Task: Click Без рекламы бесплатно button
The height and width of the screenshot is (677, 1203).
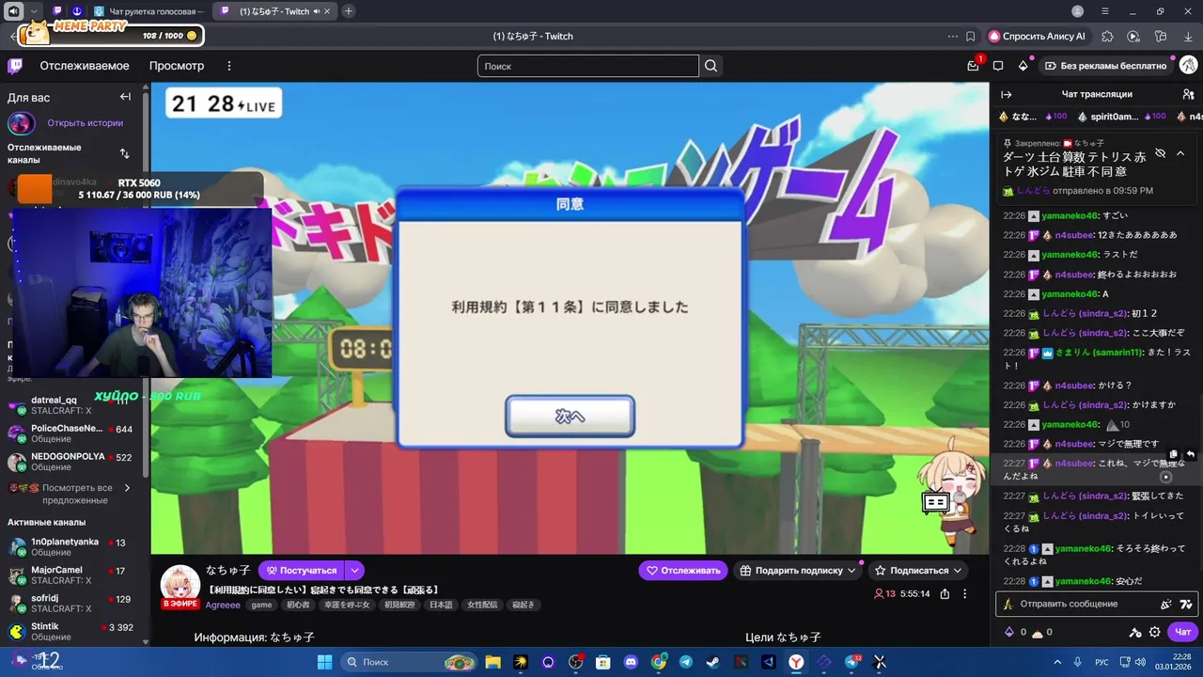Action: (x=1105, y=66)
